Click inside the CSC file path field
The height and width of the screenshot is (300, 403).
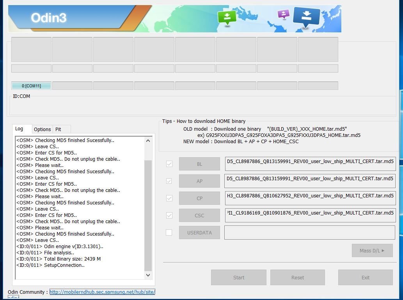[310, 215]
